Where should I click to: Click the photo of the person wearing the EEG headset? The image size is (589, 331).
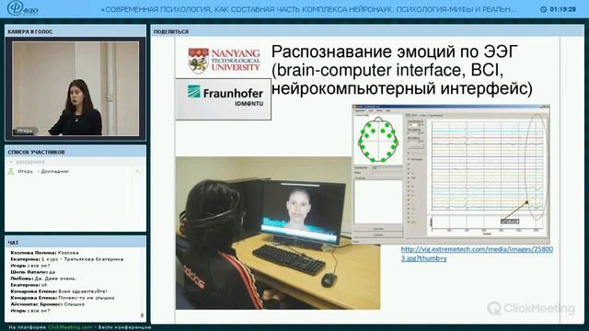tap(278, 233)
